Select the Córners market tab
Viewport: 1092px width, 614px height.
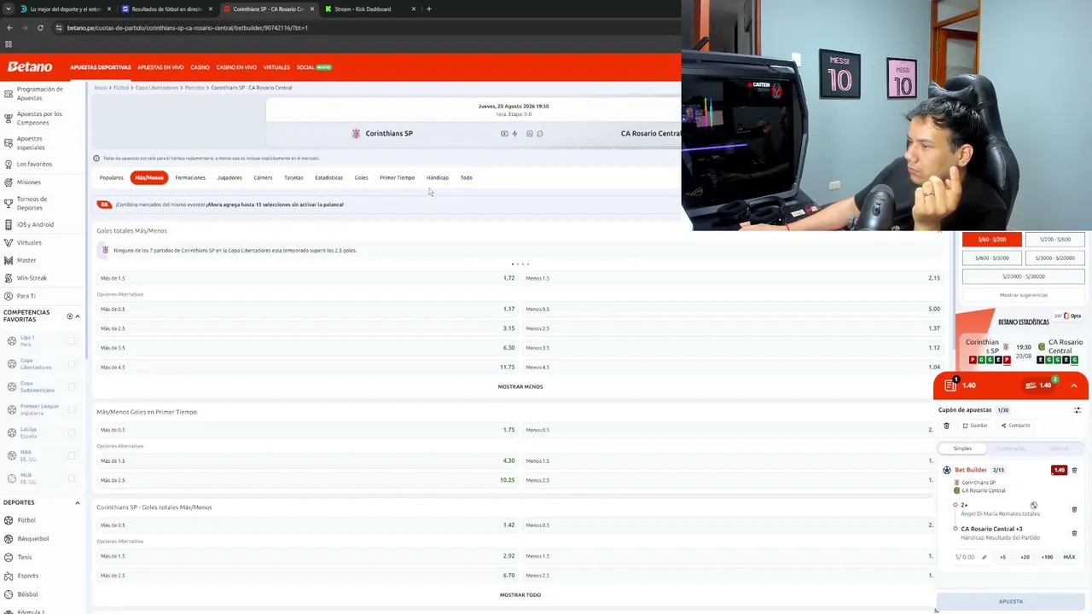tap(263, 178)
